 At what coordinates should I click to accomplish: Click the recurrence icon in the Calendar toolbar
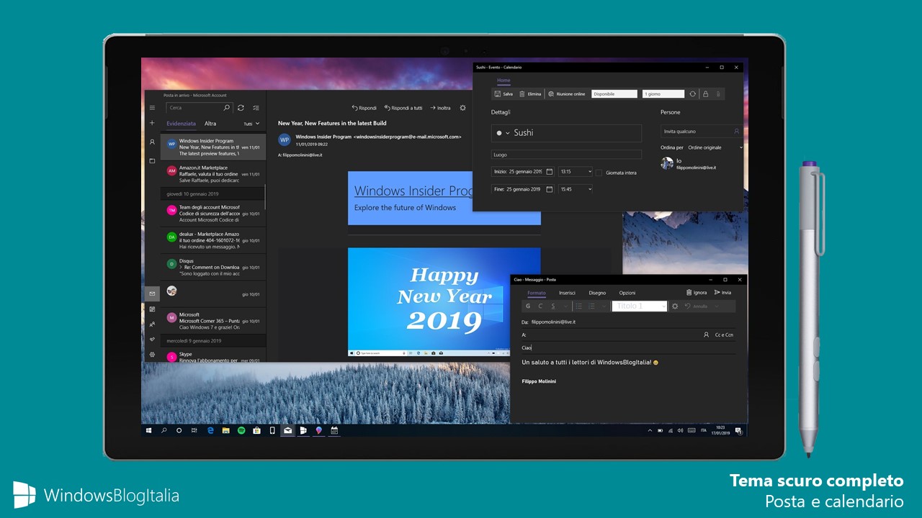(x=693, y=94)
